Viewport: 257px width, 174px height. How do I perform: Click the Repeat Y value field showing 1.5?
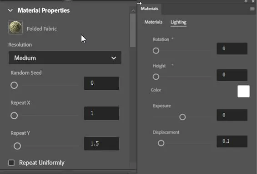click(x=101, y=144)
